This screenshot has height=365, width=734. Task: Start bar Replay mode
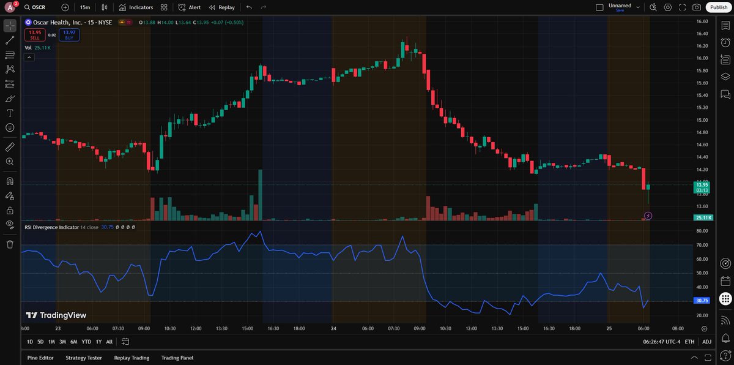pos(221,7)
